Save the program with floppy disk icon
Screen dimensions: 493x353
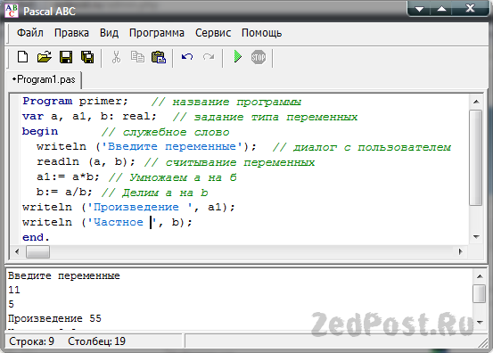66,57
